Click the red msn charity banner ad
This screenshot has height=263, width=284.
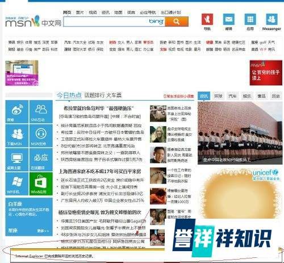(266, 73)
